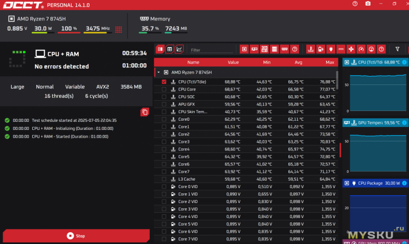Open info for CPU (Tctl/Tdie) graph
The height and width of the screenshot is (244, 409).
click(404, 62)
